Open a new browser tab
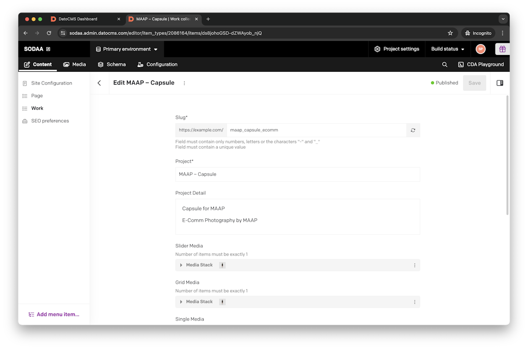The width and height of the screenshot is (528, 349). [208, 19]
